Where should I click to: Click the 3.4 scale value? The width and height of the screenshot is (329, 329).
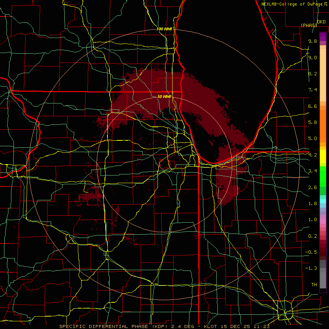pyautogui.click(x=313, y=171)
